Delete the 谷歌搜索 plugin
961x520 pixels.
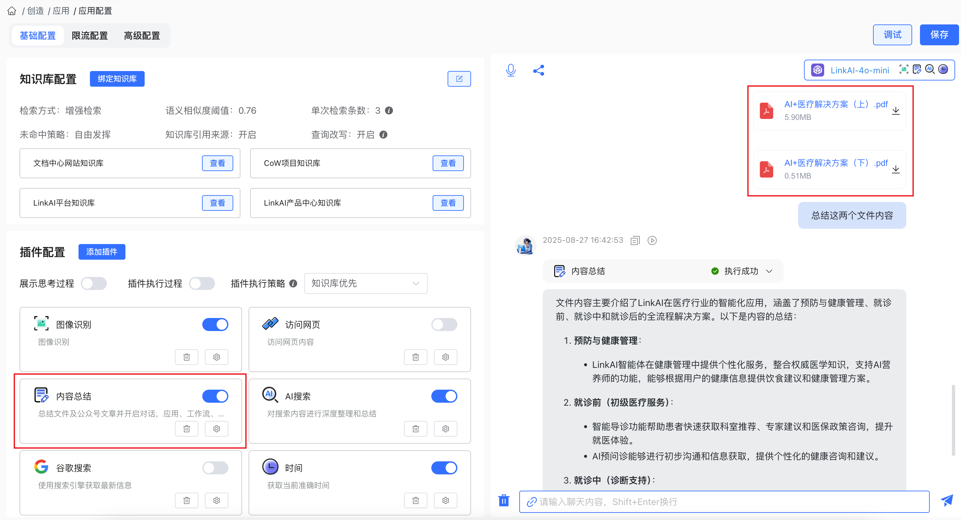pyautogui.click(x=187, y=500)
